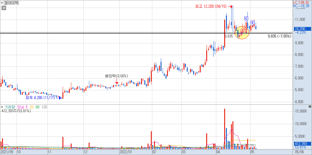Close the volume panel with its X icon
The height and width of the screenshot is (155, 312).
point(310,106)
